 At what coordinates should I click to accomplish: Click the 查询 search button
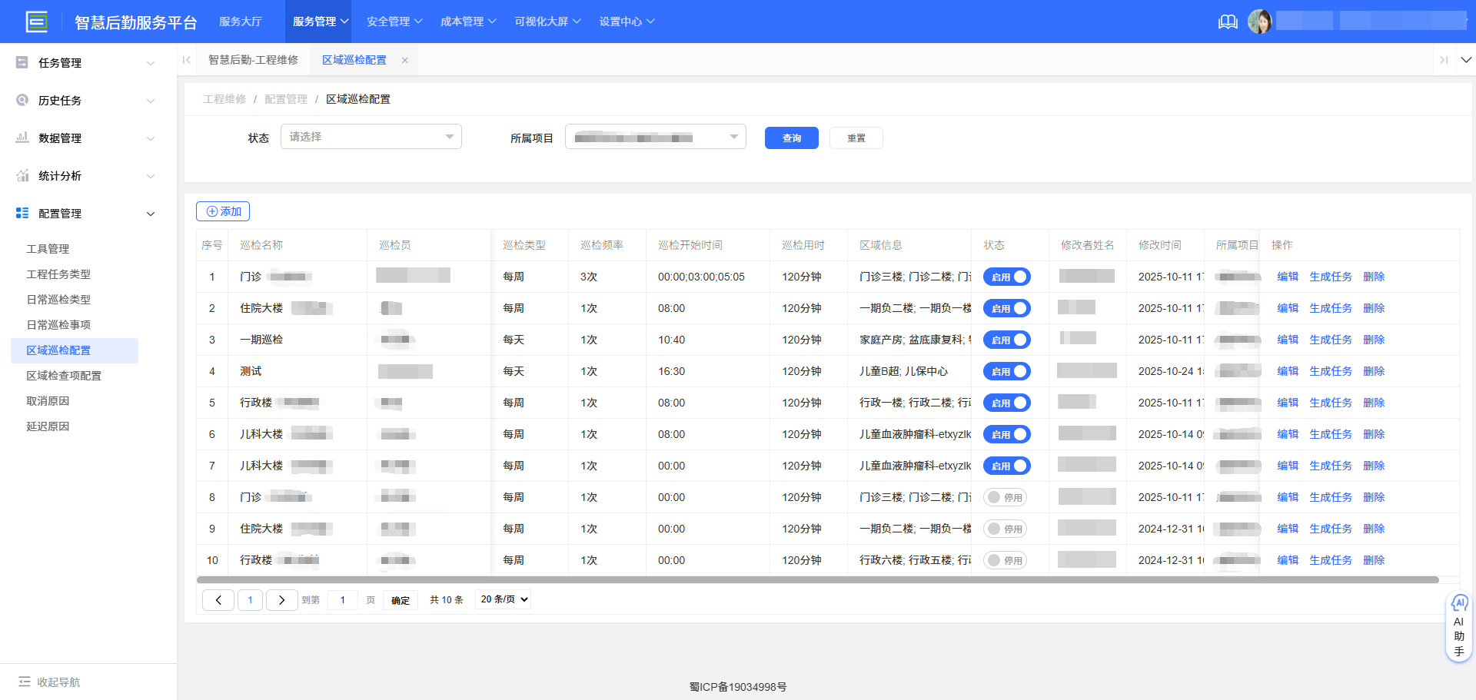(791, 138)
